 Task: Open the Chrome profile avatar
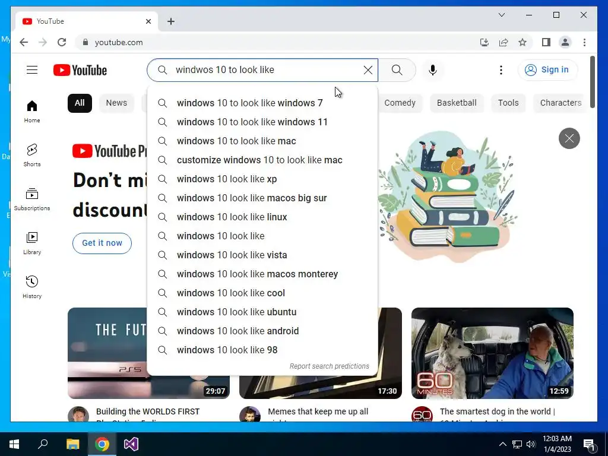tap(565, 42)
